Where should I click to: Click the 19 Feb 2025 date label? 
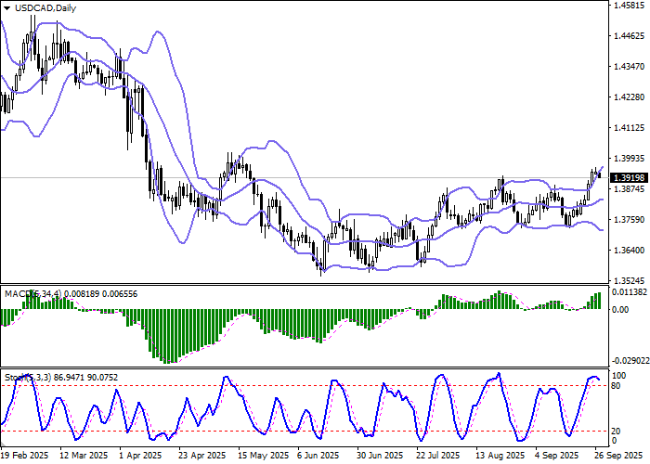pos(25,457)
